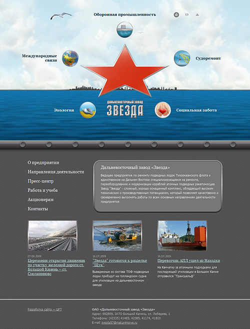Open the mail envelope icon
The height and width of the screenshot is (329, 250).
coord(187,14)
